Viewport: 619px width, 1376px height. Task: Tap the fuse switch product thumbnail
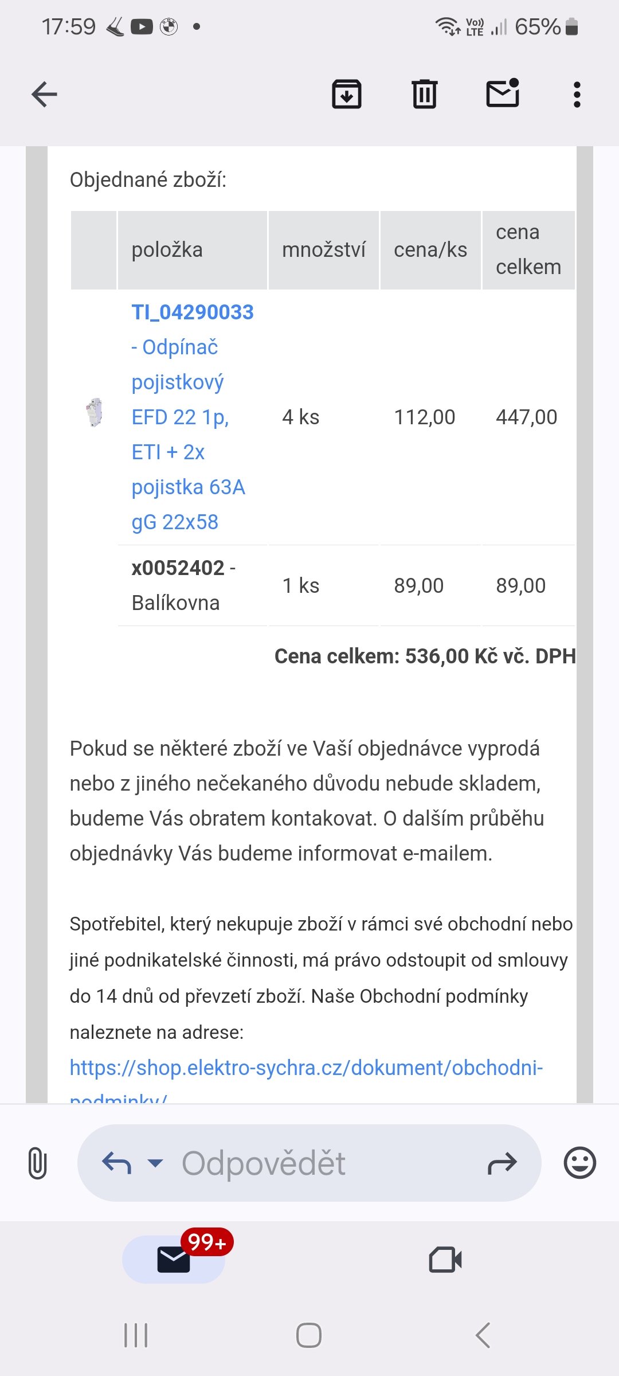pos(95,412)
